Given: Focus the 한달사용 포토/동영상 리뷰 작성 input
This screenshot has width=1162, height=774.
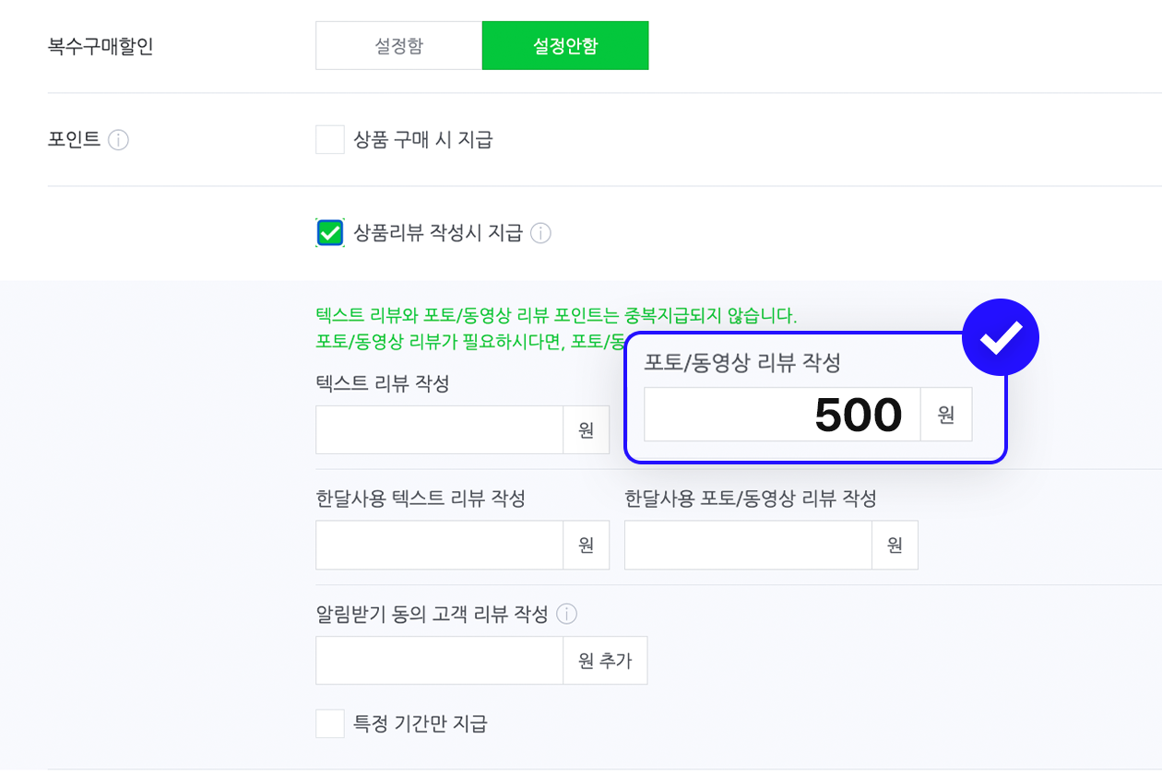Looking at the screenshot, I should [747, 545].
